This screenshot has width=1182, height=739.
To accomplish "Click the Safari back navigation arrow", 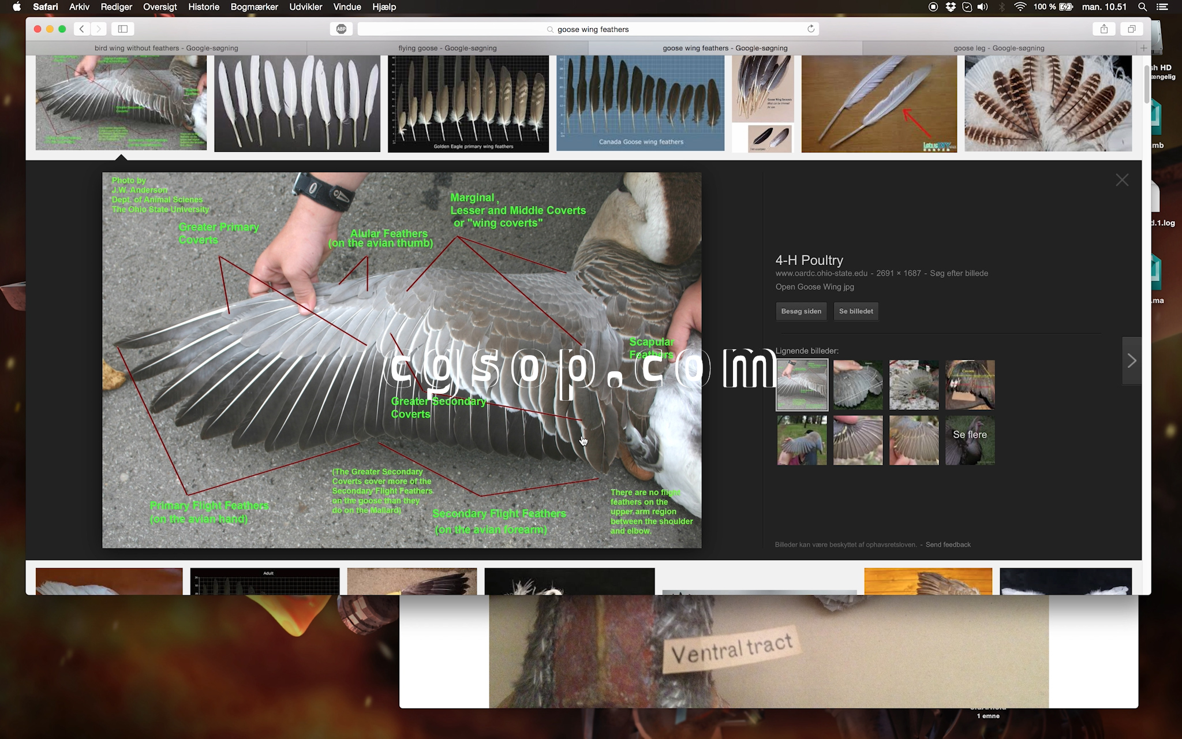I will tap(82, 29).
